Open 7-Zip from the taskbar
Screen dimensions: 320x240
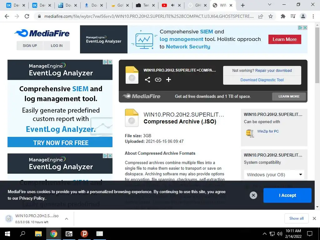(69, 234)
